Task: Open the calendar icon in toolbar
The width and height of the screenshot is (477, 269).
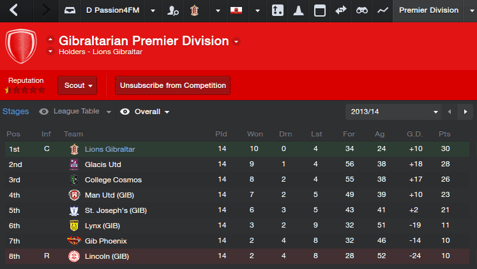Action: point(320,10)
